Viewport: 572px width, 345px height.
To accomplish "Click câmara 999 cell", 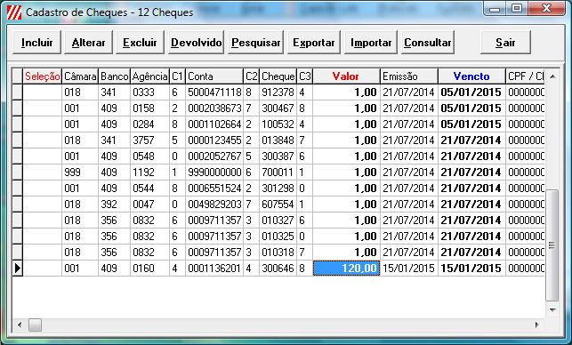I will [80, 172].
